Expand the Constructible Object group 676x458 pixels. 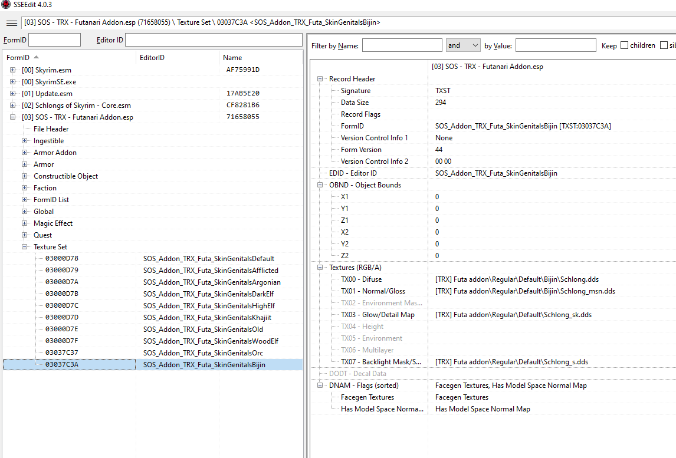(x=25, y=176)
